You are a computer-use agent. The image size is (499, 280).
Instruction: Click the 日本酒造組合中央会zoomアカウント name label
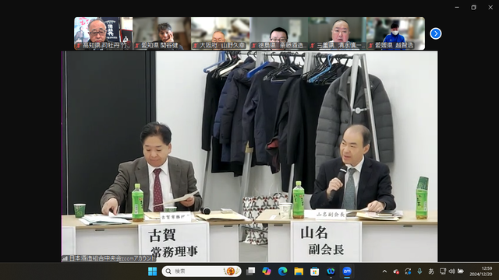point(112,258)
